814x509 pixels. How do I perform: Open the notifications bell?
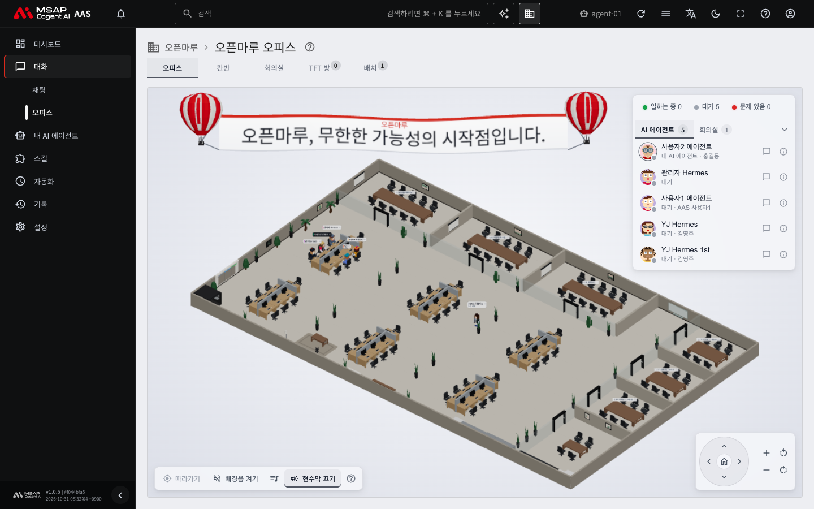(121, 14)
